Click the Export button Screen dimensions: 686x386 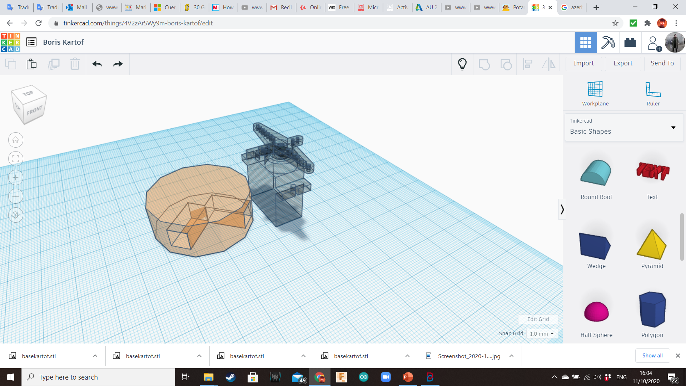point(623,63)
